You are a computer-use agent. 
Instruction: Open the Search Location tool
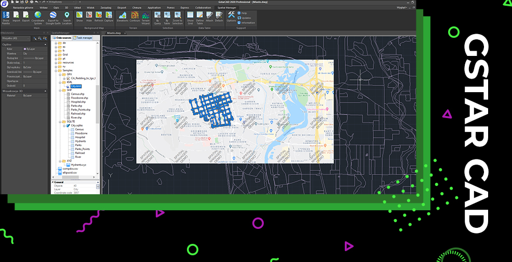click(x=67, y=18)
